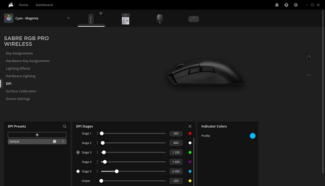The height and width of the screenshot is (186, 325).
Task: Click the DPI Stages panel scrollbar
Action: pyautogui.click(x=194, y=162)
